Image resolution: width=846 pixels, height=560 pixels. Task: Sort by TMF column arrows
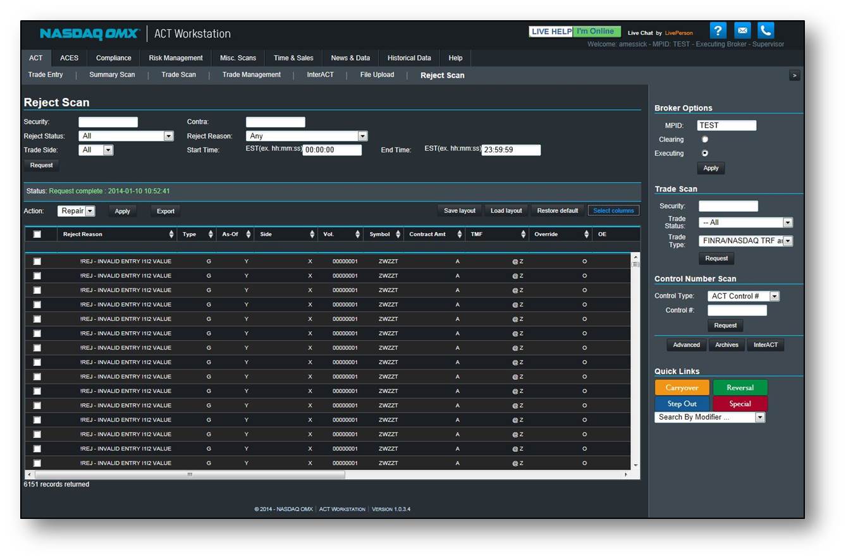coord(524,234)
